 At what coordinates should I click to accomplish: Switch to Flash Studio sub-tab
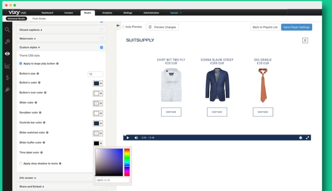[x=39, y=19]
